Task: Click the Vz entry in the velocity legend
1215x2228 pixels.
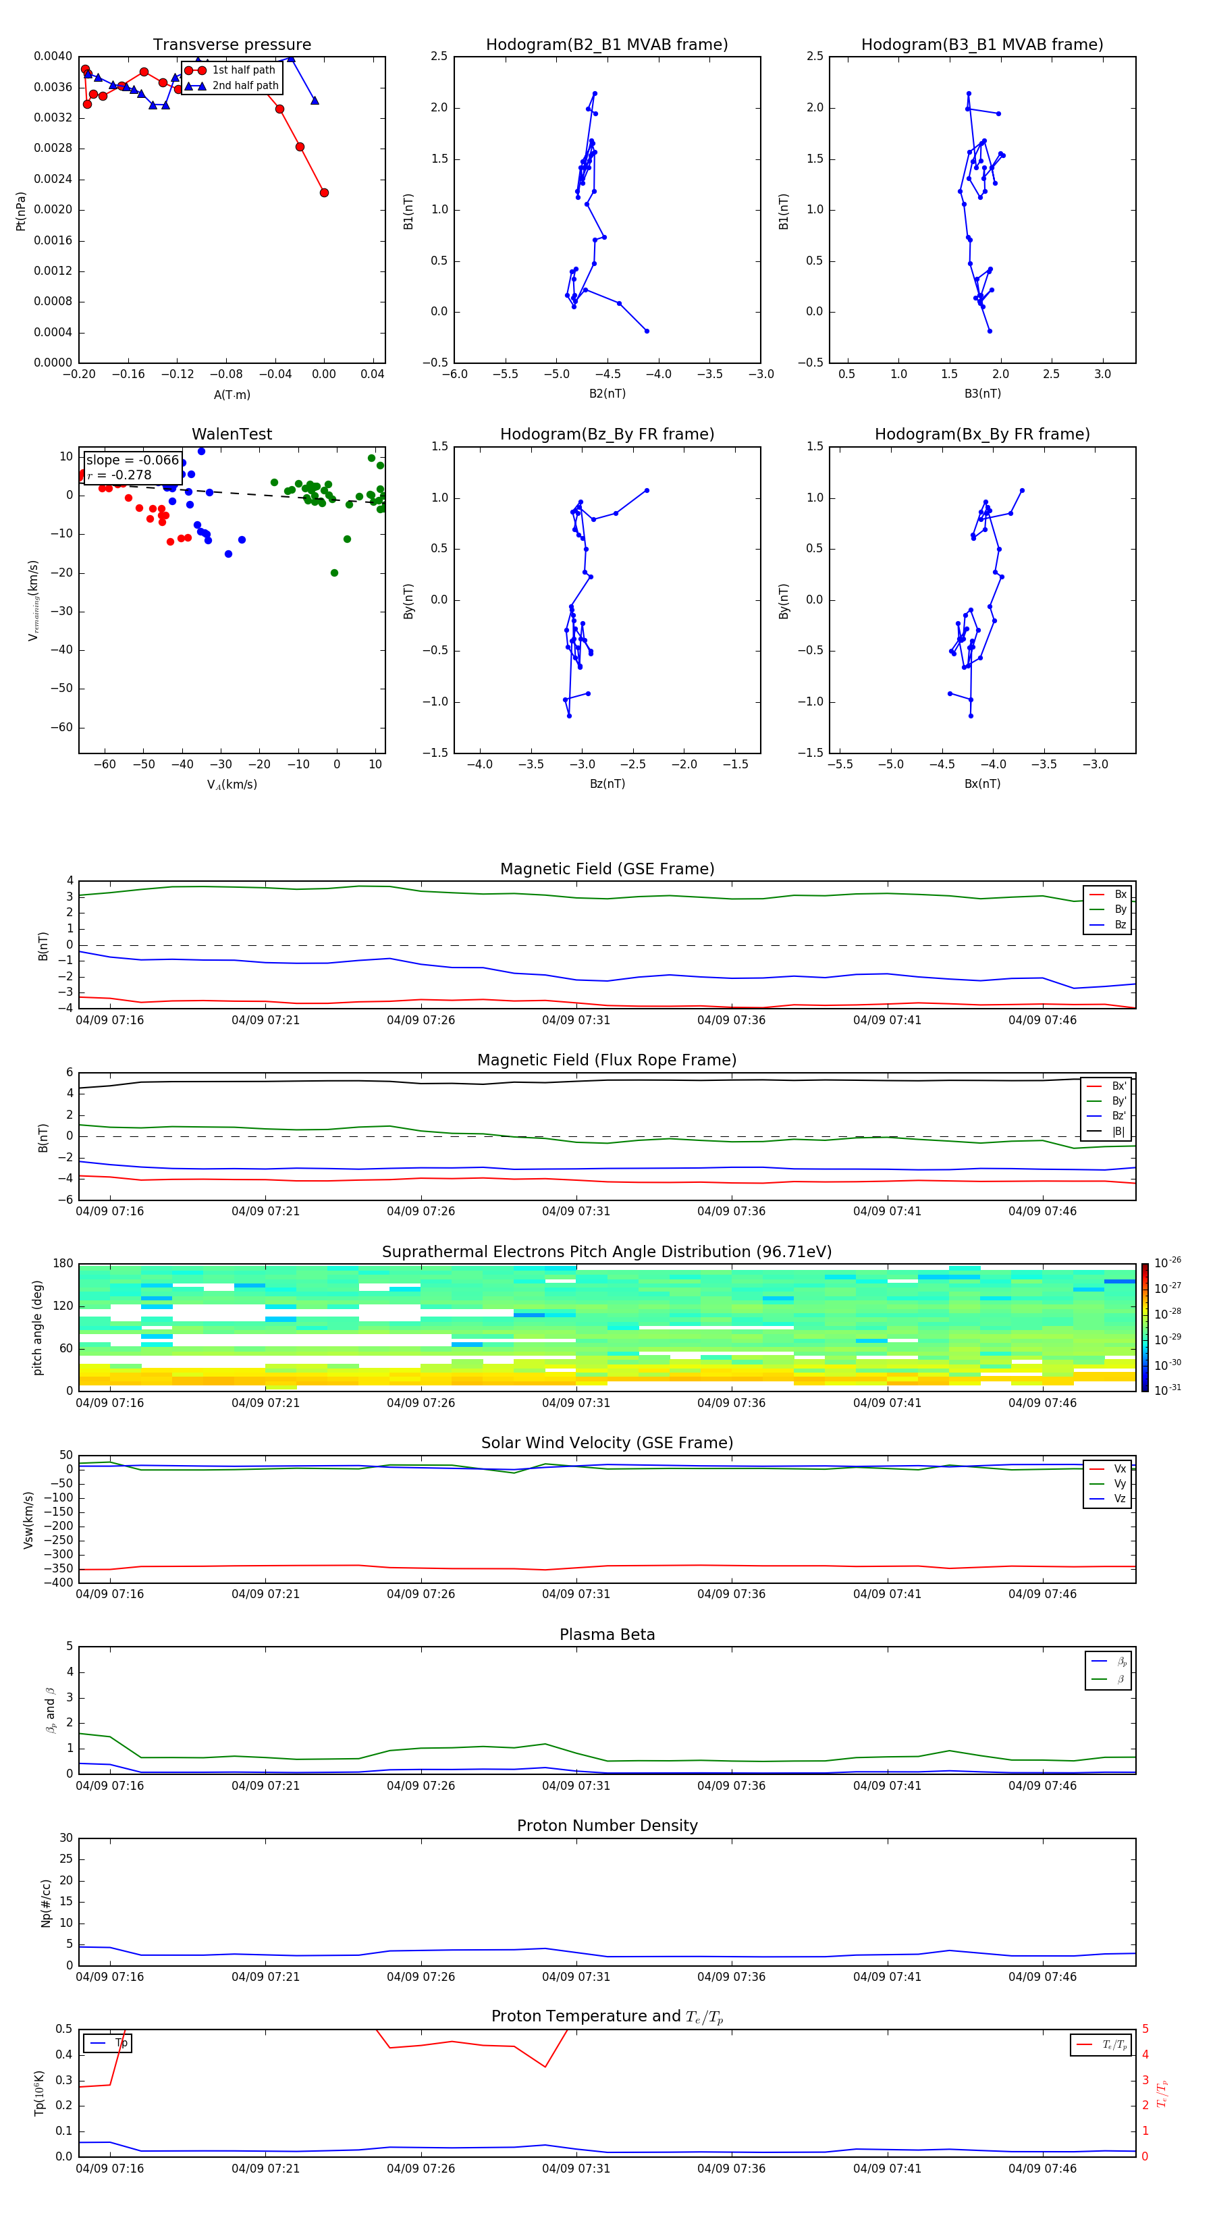Action: 1108,1498
